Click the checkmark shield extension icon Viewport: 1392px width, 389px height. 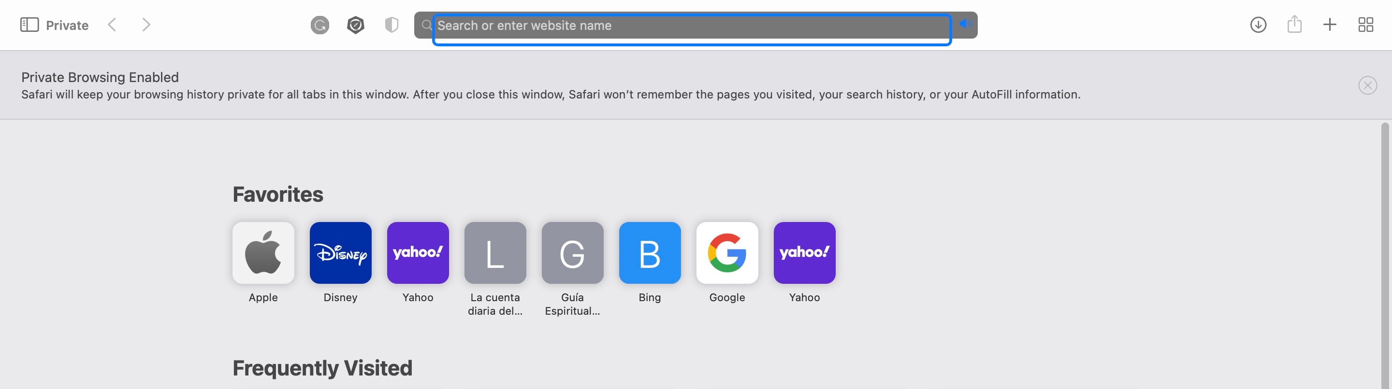[356, 25]
